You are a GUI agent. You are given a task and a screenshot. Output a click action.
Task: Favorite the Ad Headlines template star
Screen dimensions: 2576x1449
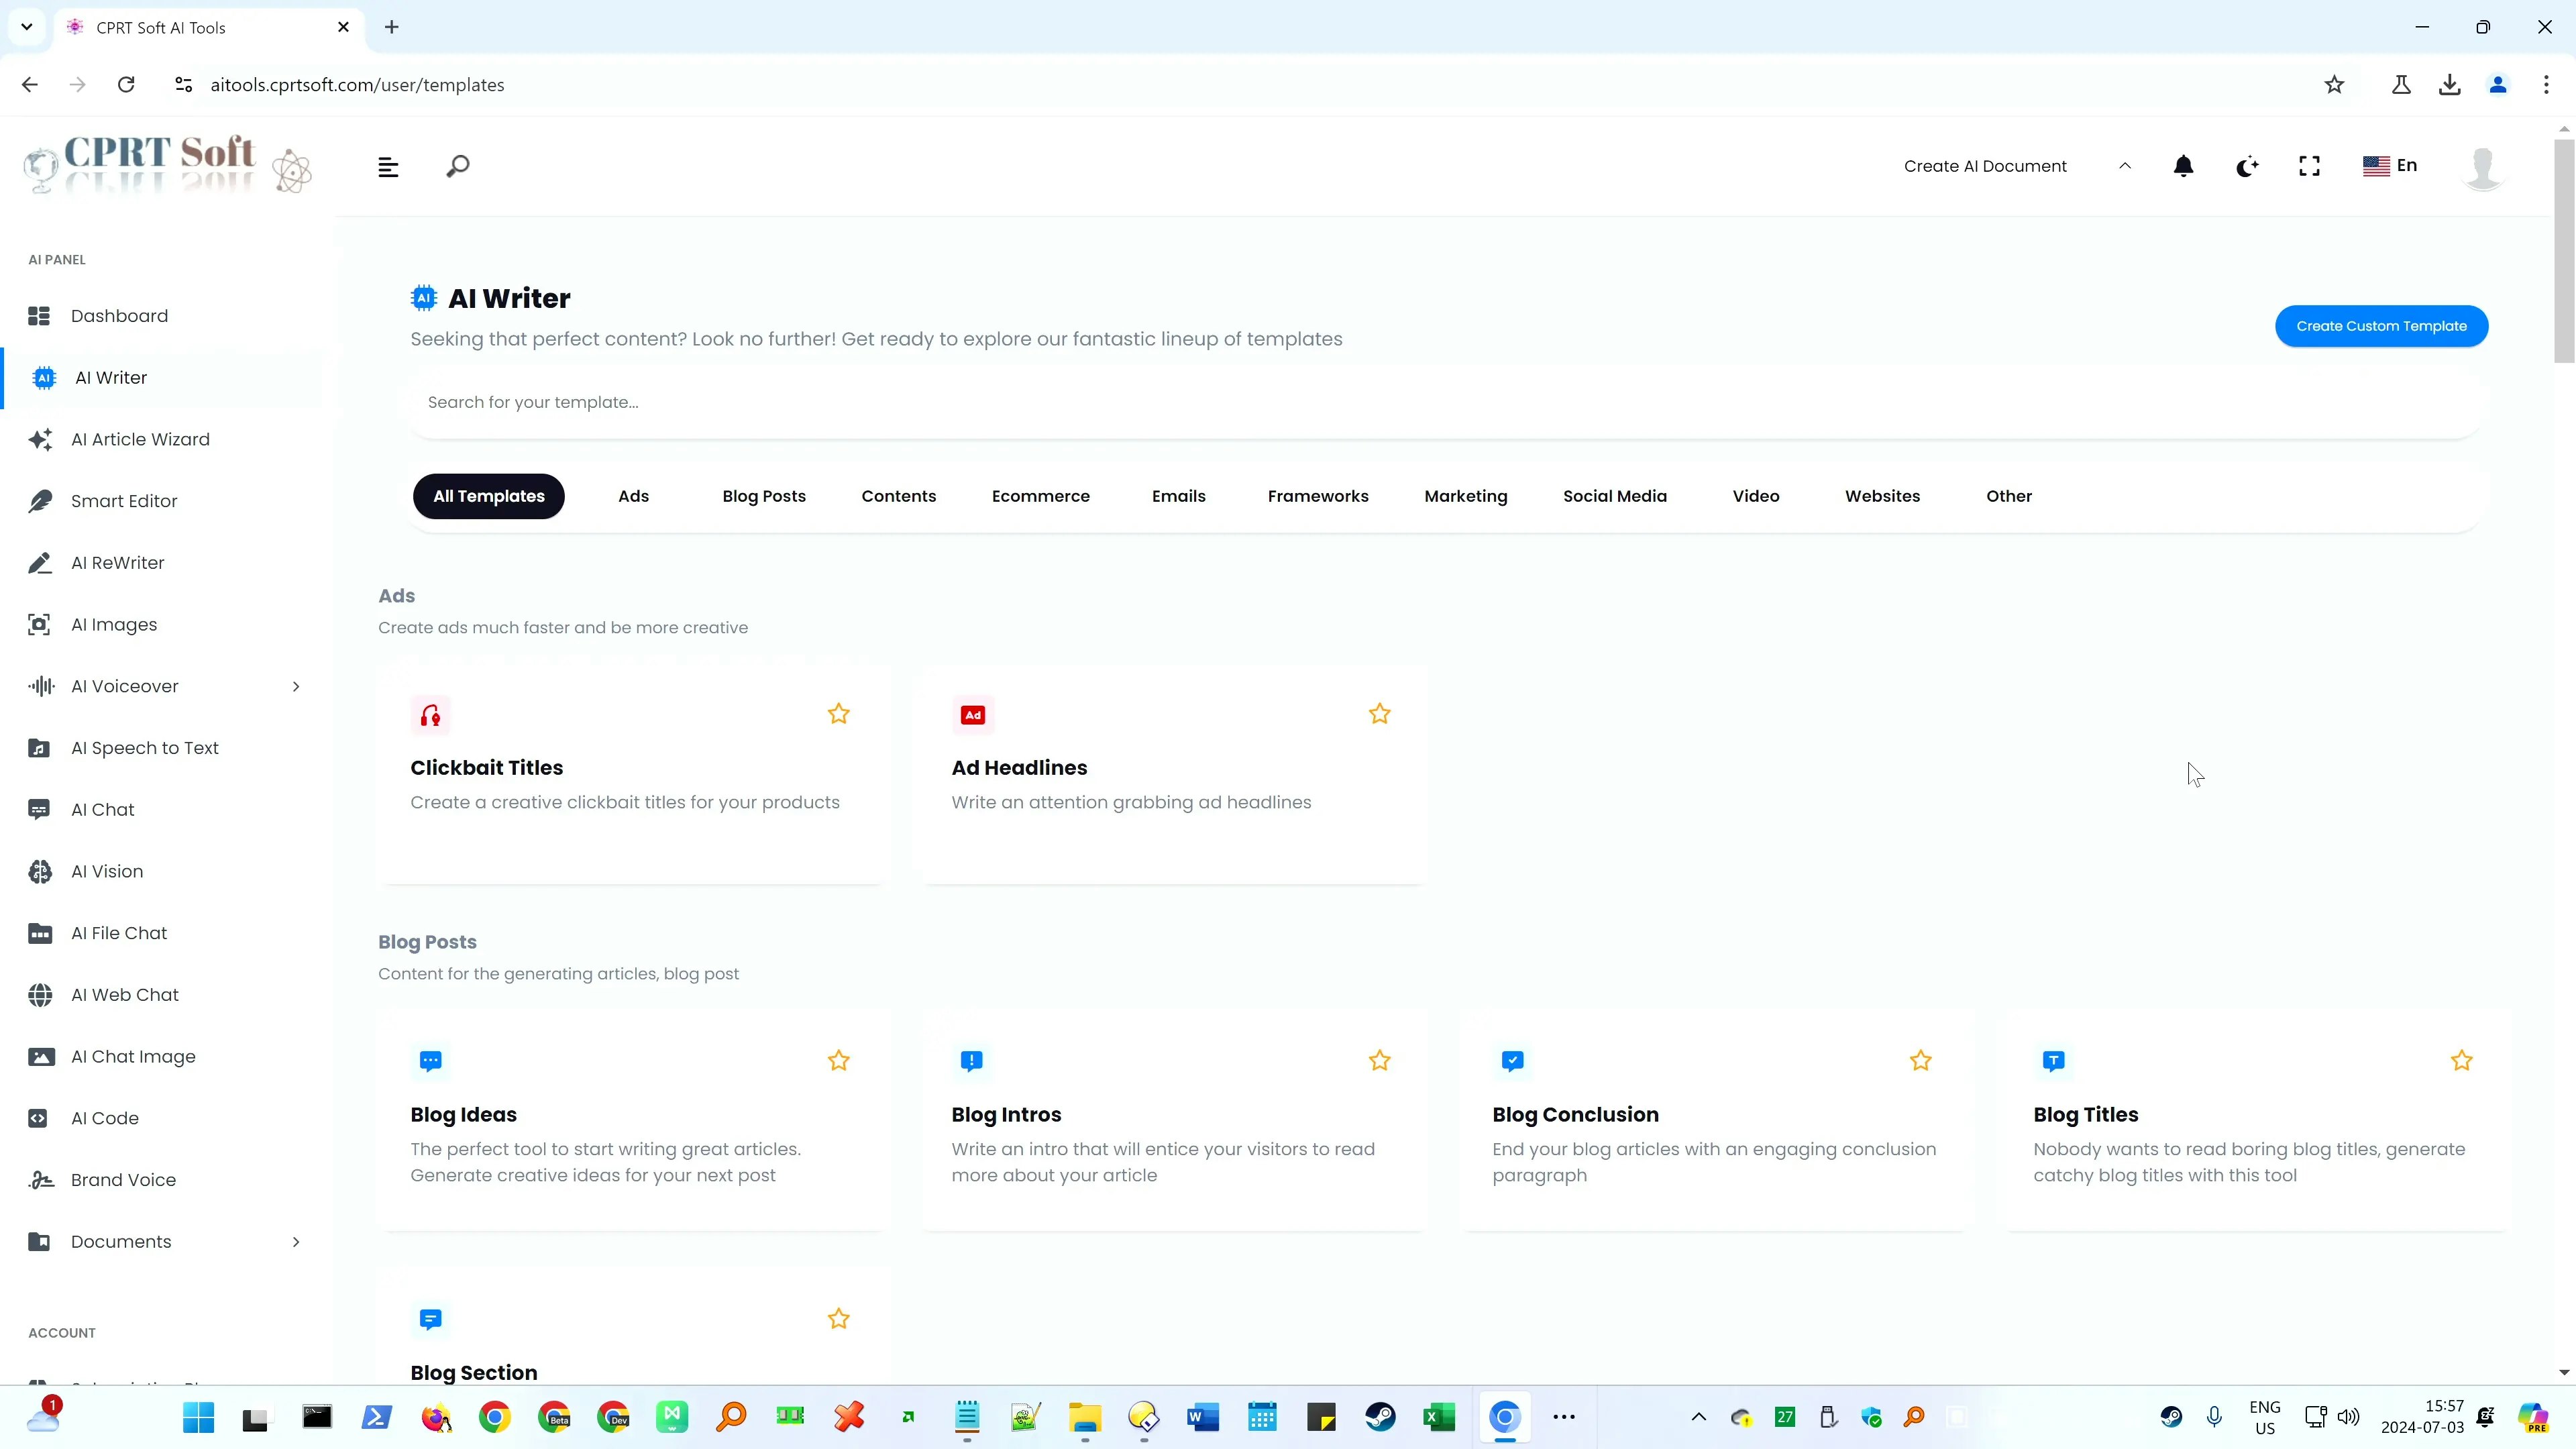(1379, 714)
